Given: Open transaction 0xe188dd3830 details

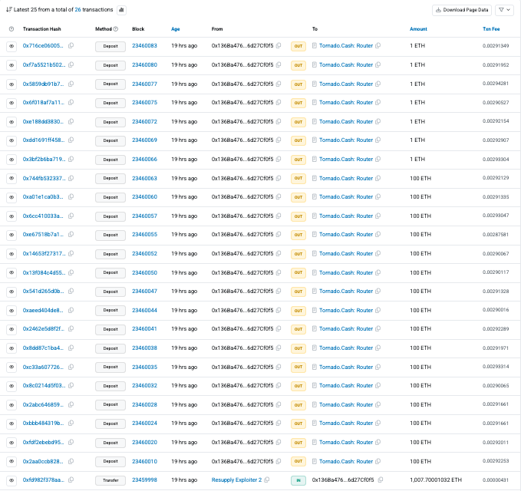Looking at the screenshot, I should pos(43,121).
